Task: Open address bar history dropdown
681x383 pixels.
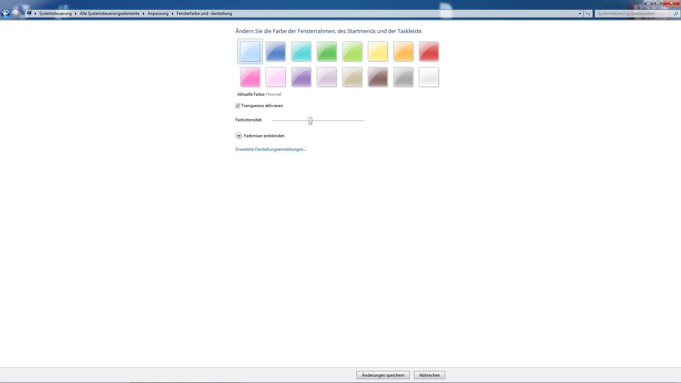Action: click(580, 13)
